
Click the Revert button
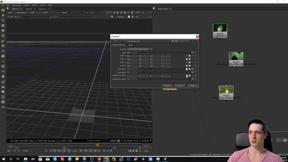tap(167, 85)
